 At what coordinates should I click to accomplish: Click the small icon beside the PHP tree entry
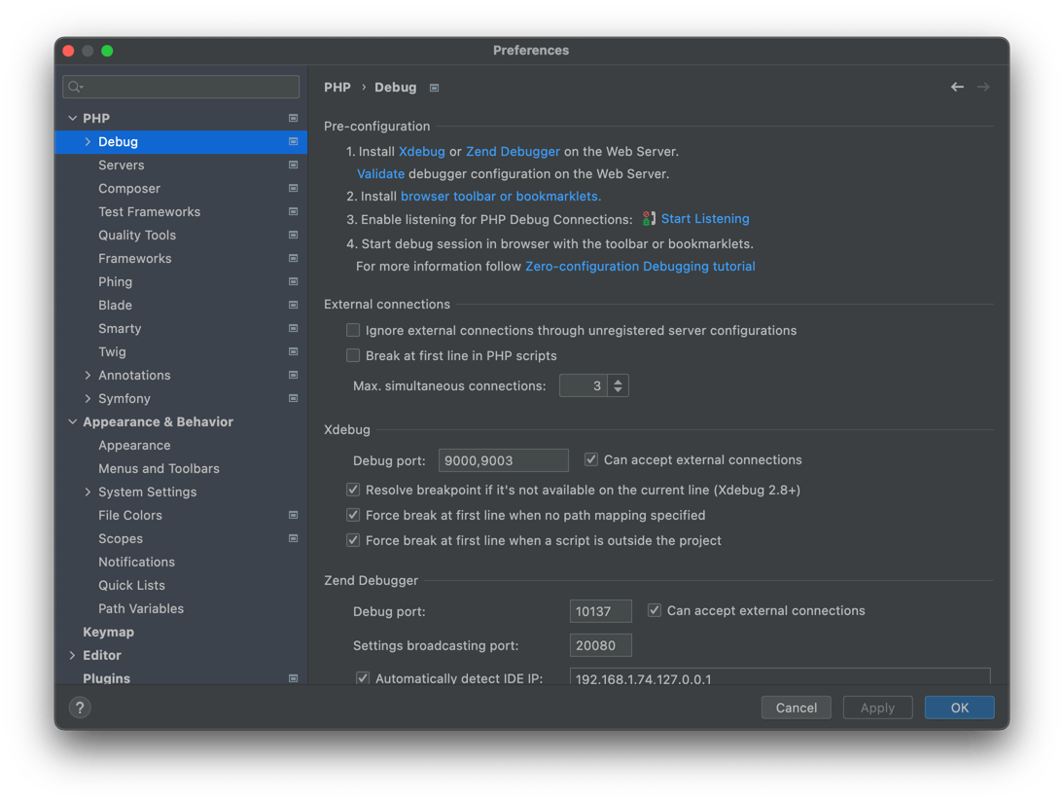tap(293, 117)
